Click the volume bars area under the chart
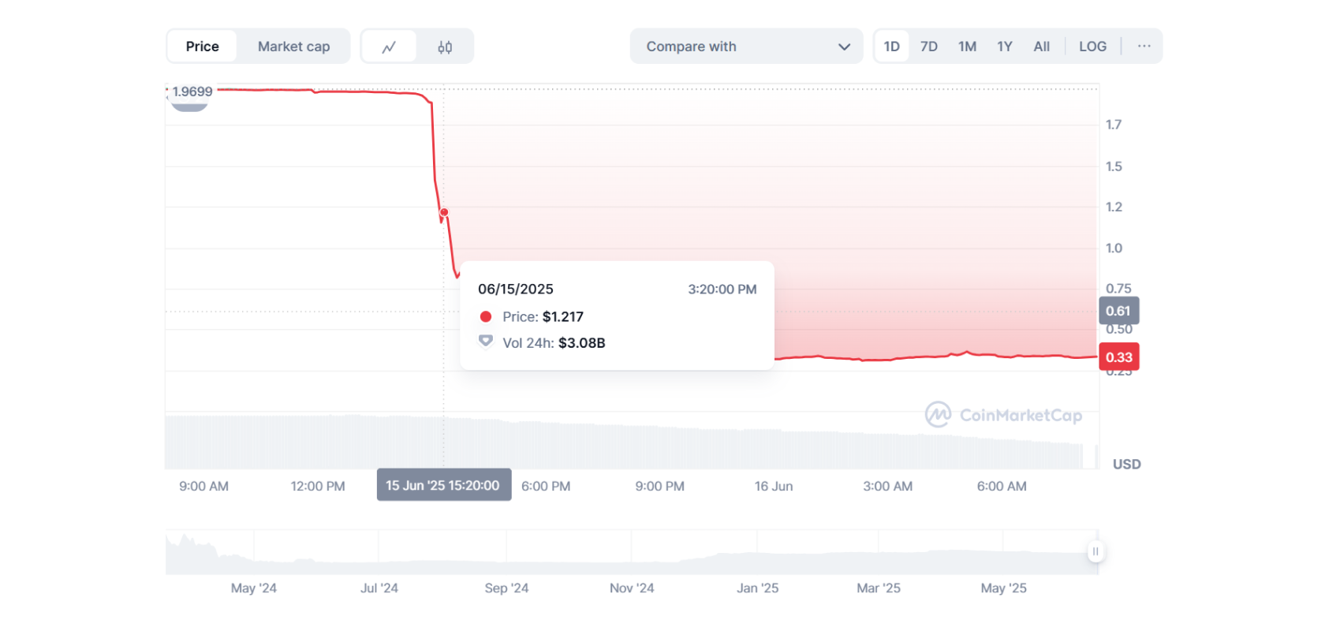Viewport: 1325px width, 631px height. pyautogui.click(x=631, y=442)
